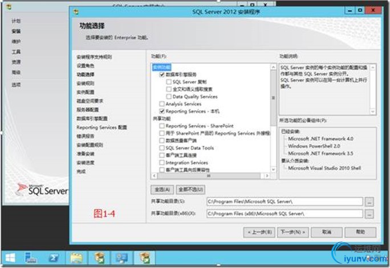Click 准备安装 step in wizard list
This screenshot has height=268, width=390.
[x=86, y=154]
